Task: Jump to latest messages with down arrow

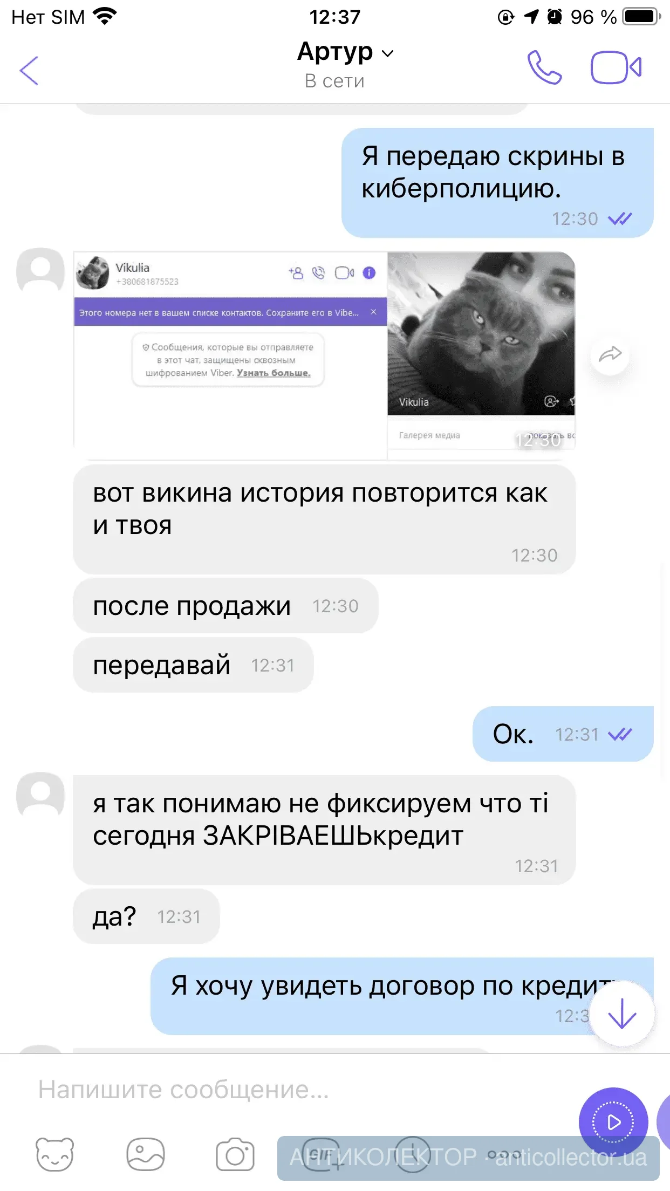Action: [x=622, y=1014]
